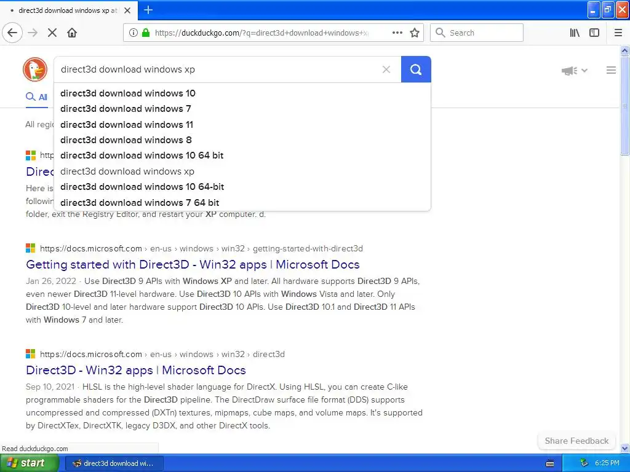Click scrollbar up arrow
Image resolution: width=630 pixels, height=472 pixels.
pos(624,50)
